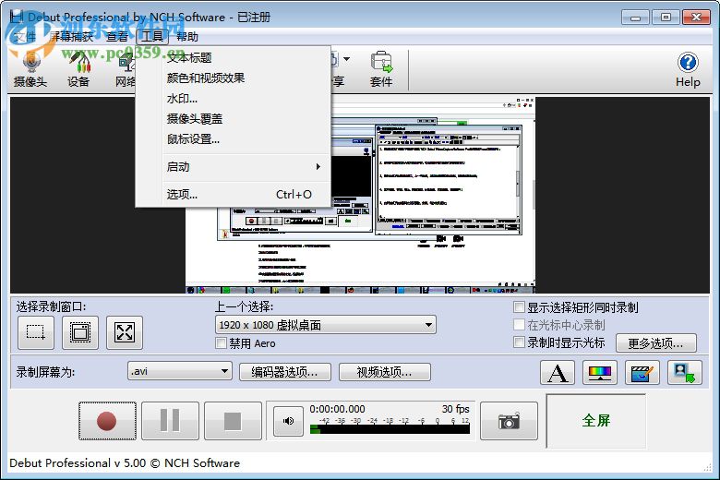Click the stop recording button

(x=233, y=421)
